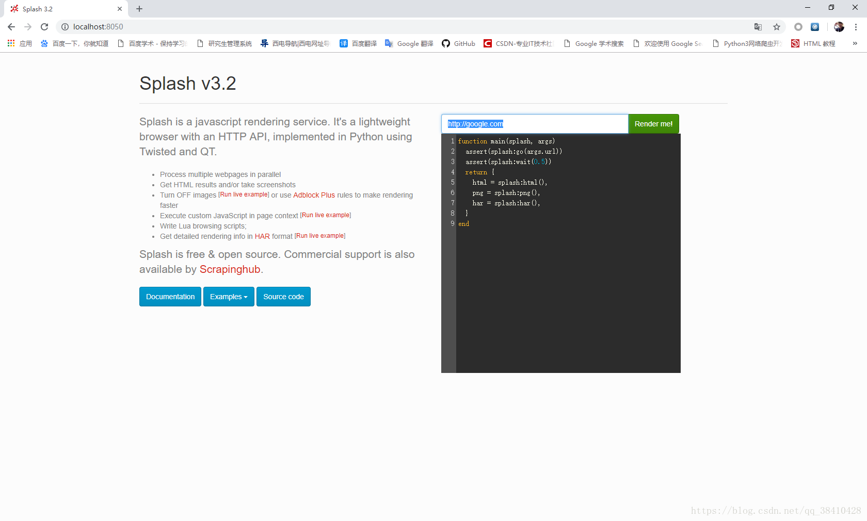Open the Apps grid in bookmarks bar

click(20, 43)
